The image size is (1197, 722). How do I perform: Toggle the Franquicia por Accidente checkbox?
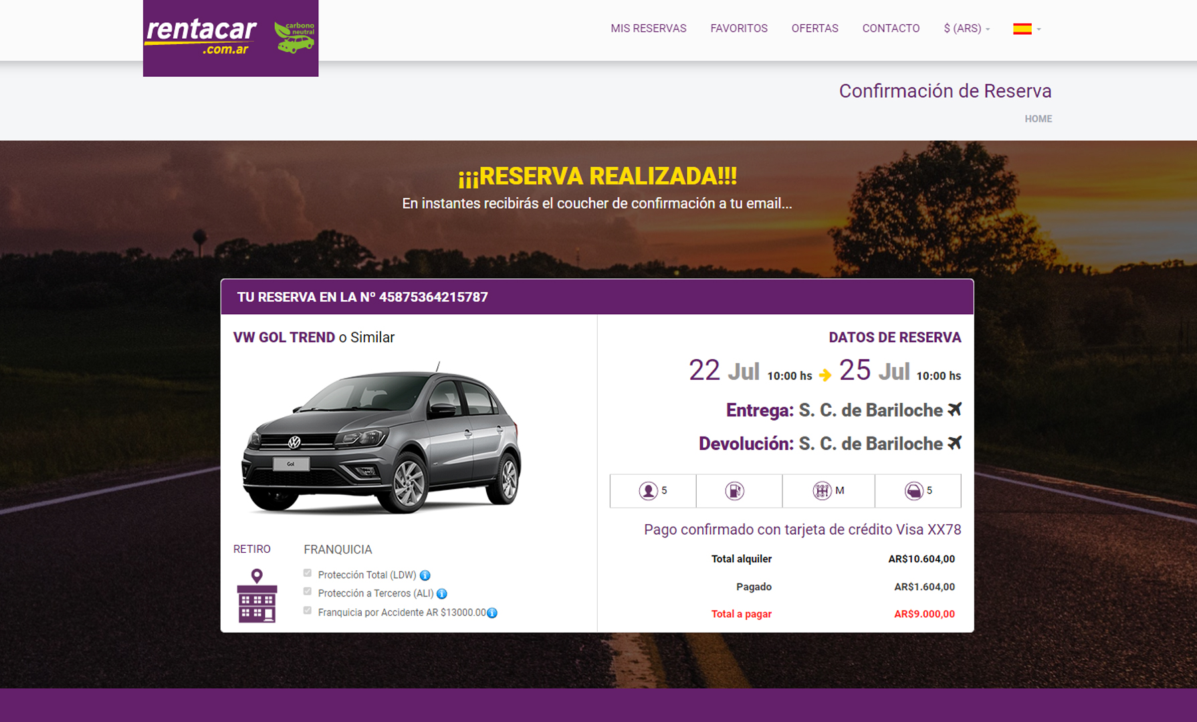click(308, 610)
